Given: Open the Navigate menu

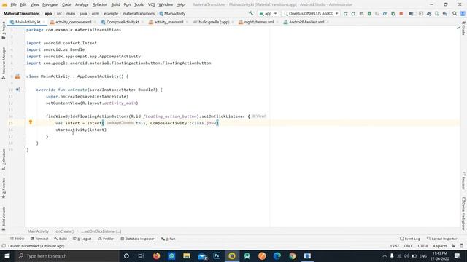Looking at the screenshot, I should pyautogui.click(x=50, y=4).
